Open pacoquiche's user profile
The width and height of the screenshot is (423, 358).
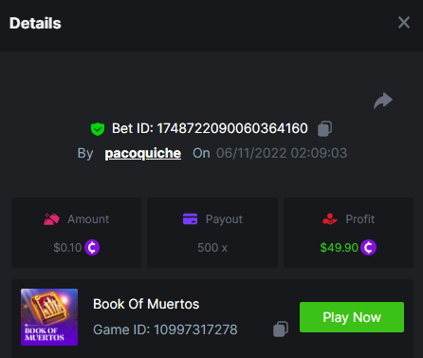pos(143,154)
